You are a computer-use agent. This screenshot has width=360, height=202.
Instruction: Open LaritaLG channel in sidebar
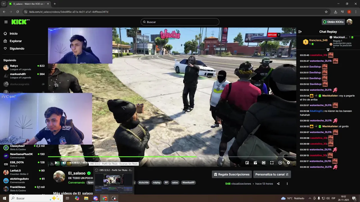[x=24, y=172]
